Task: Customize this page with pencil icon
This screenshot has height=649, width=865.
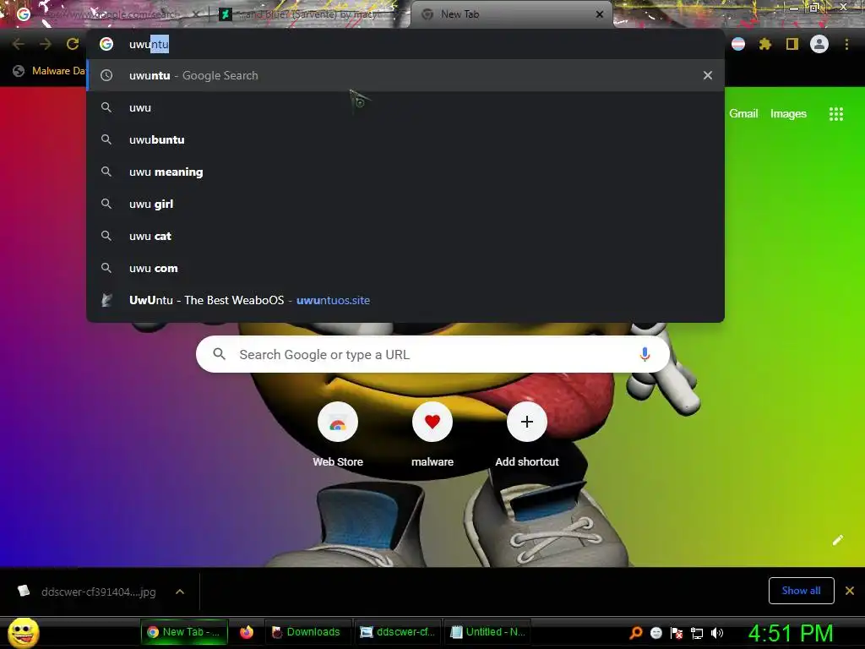Action: (x=837, y=540)
